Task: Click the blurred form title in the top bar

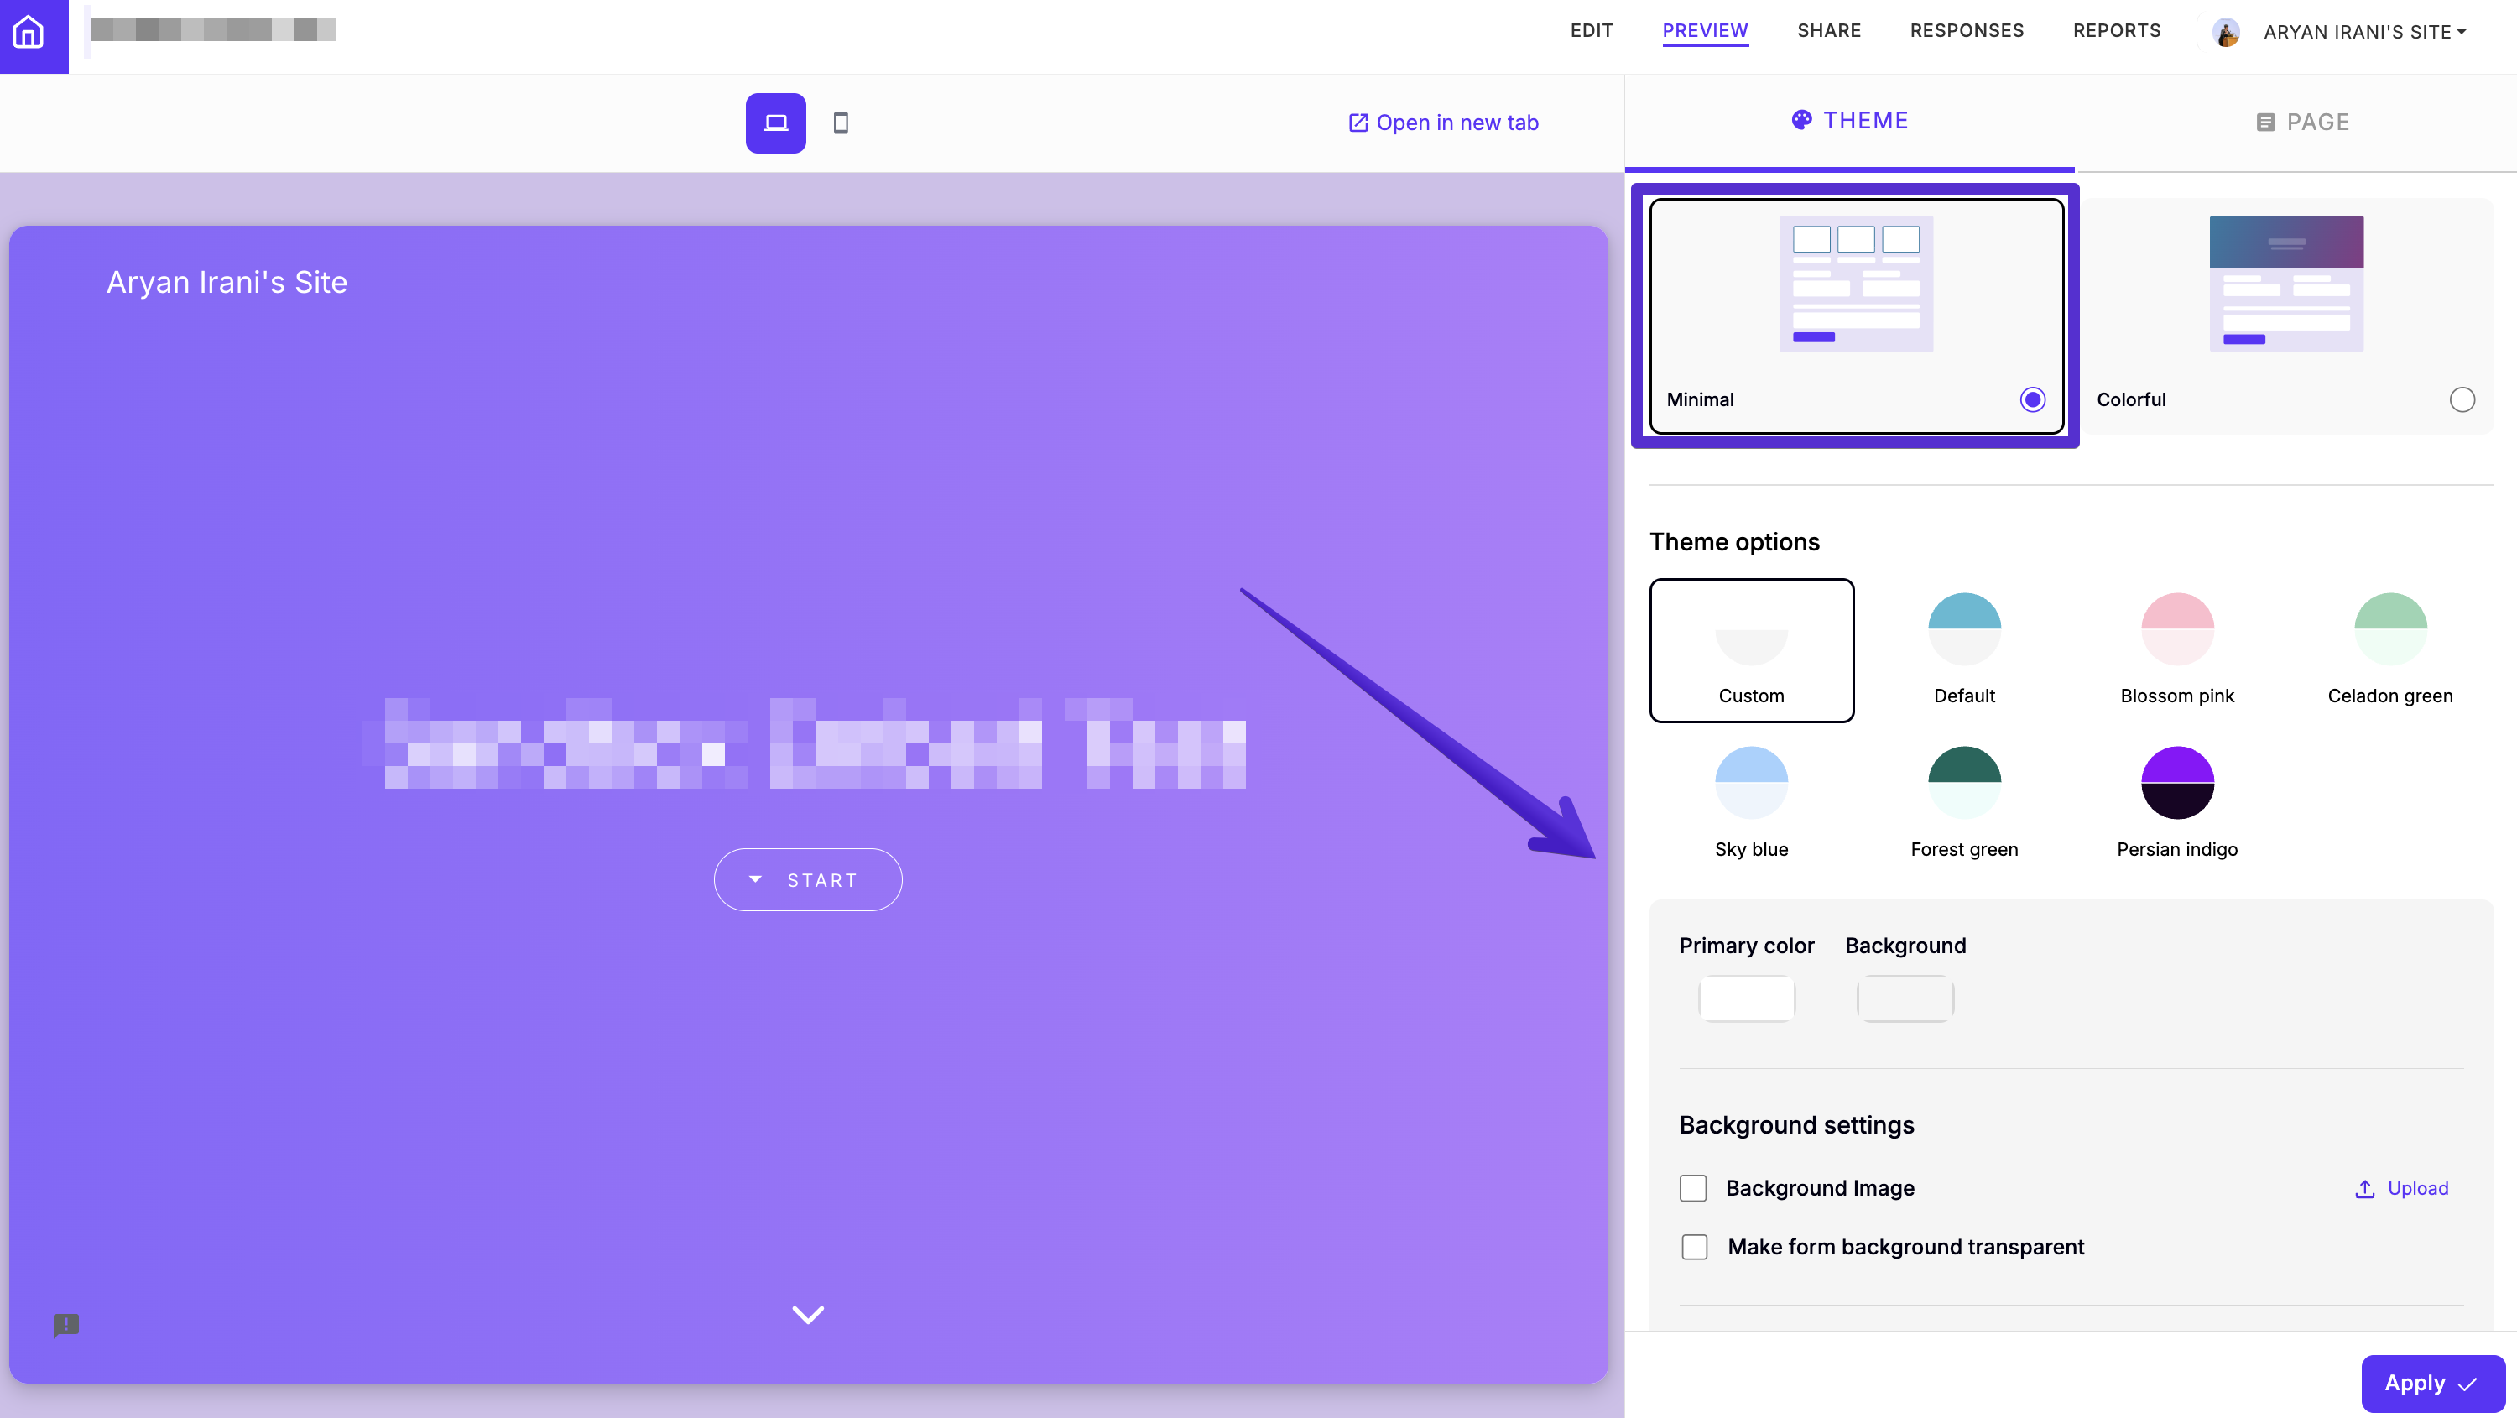Action: (213, 29)
